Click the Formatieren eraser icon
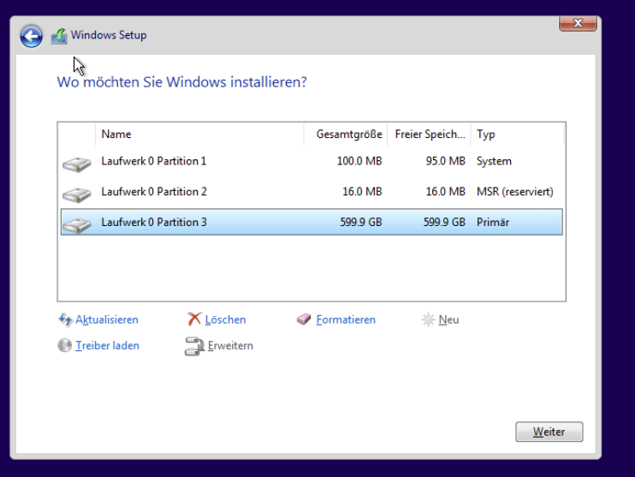This screenshot has width=635, height=477. (x=304, y=319)
